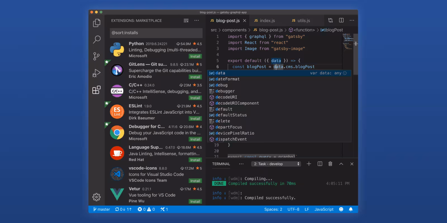Open the GitLens extension entry title
This screenshot has width=447, height=223.
[148, 64]
